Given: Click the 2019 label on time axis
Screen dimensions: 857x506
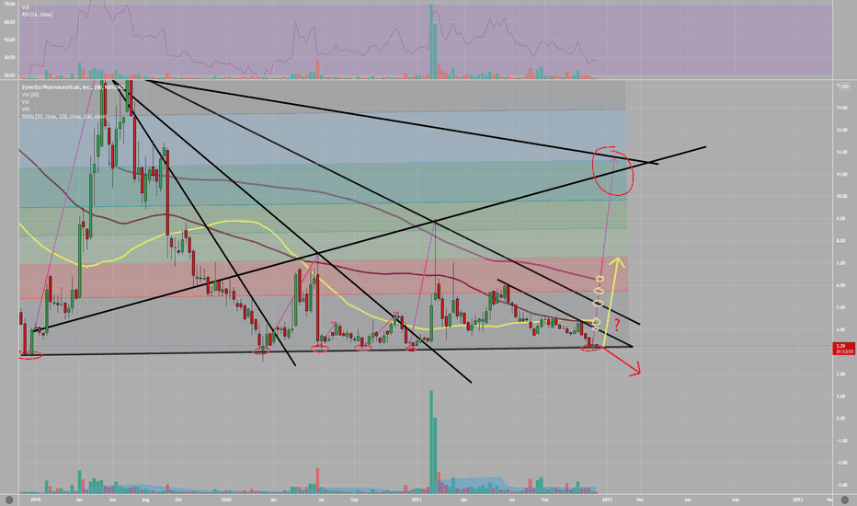Looking at the screenshot, I should click(x=35, y=500).
